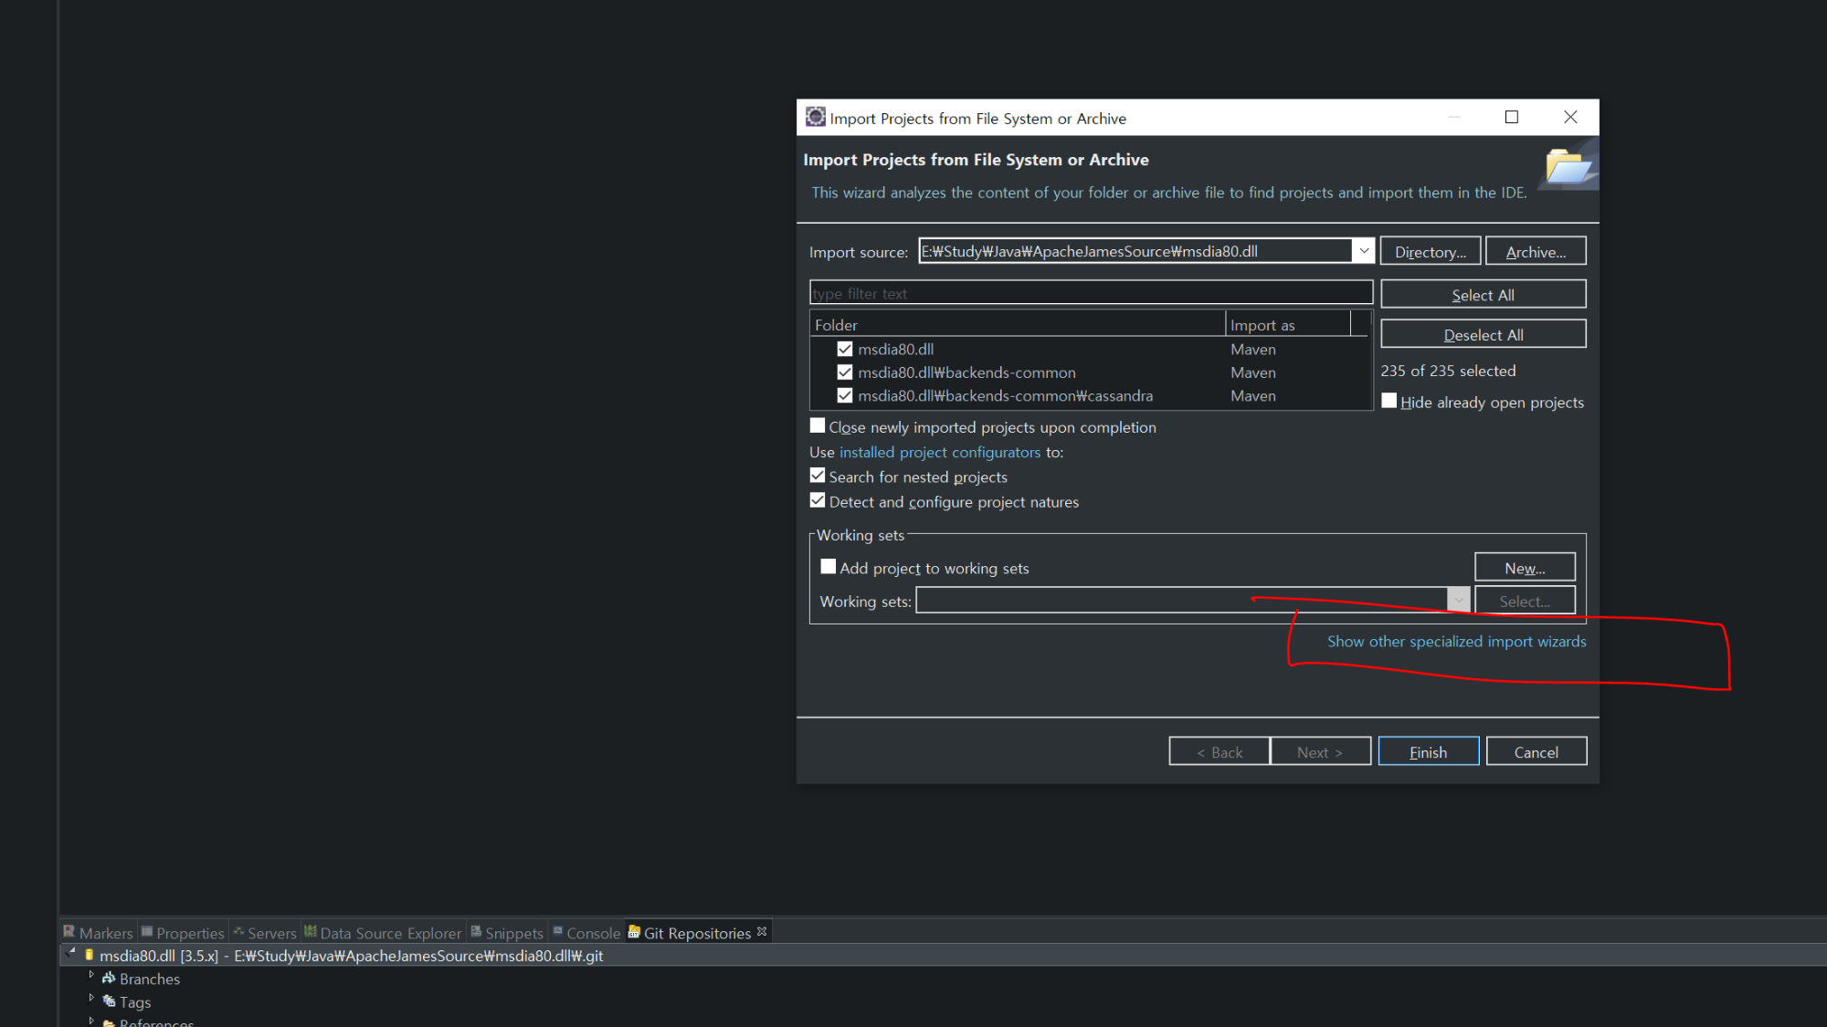Expand the Branches tree node
This screenshot has height=1027, width=1827.
(x=91, y=976)
